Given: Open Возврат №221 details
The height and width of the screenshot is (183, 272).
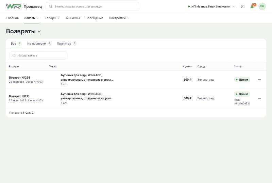Looking at the screenshot, I should (19, 96).
